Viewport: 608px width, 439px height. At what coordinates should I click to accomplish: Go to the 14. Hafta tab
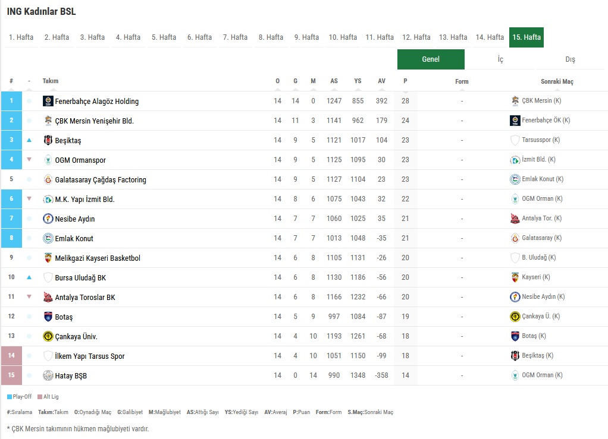click(x=490, y=37)
